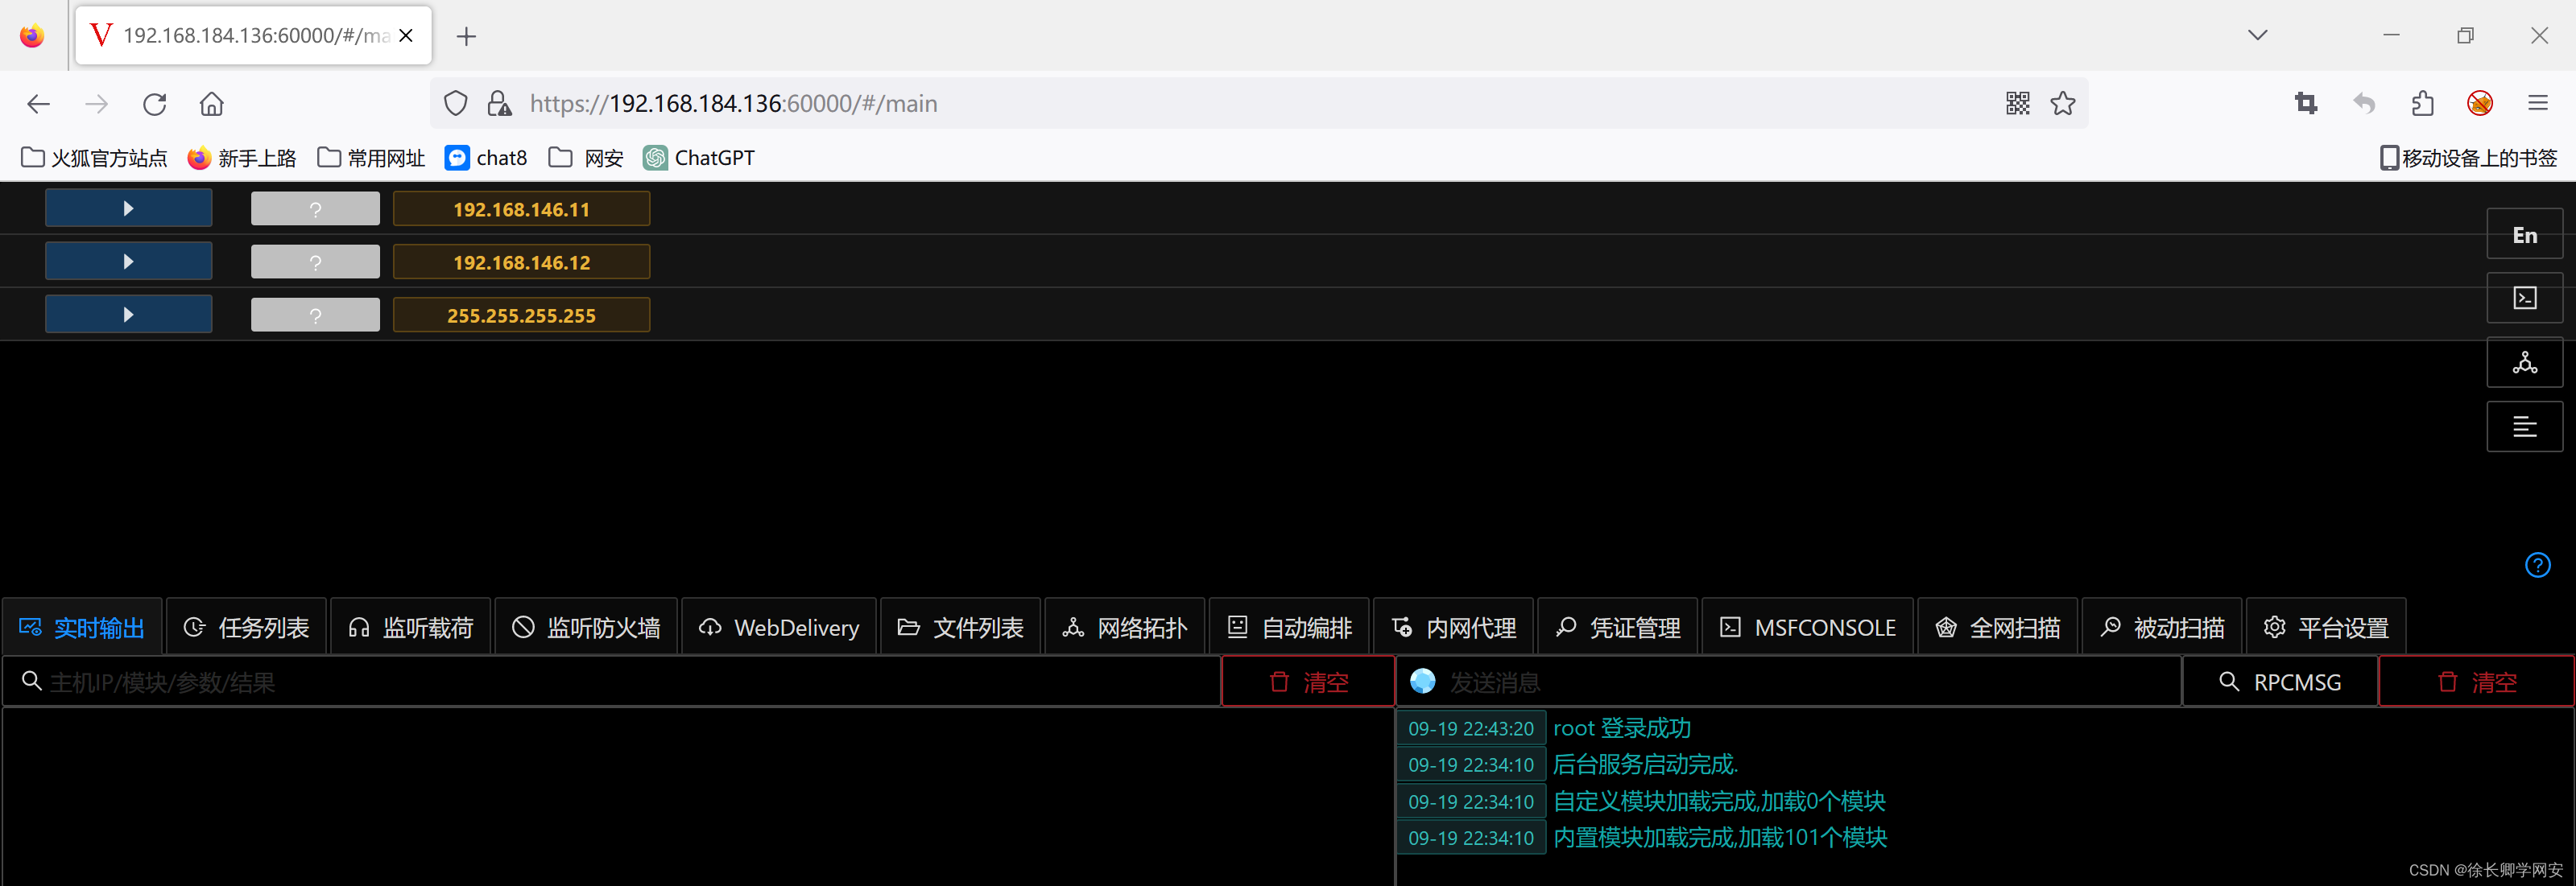Open the WebDelivery tool

[778, 626]
